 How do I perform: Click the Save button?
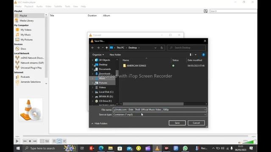[x=177, y=123]
